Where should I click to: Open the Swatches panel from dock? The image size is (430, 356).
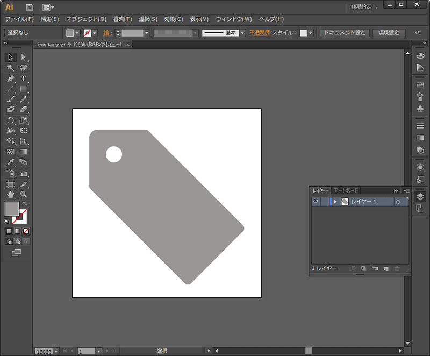tap(420, 85)
